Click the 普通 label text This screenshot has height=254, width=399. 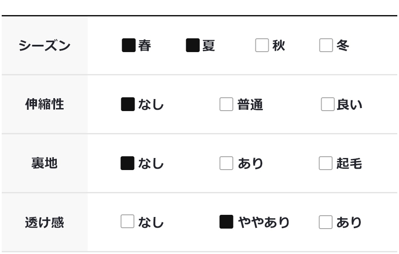coord(250,105)
